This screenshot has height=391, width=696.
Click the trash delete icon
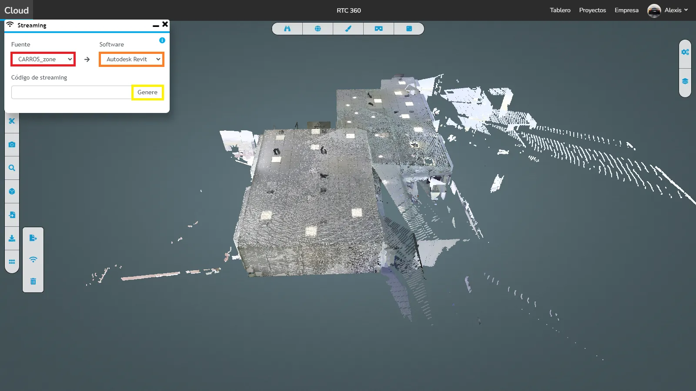(33, 282)
